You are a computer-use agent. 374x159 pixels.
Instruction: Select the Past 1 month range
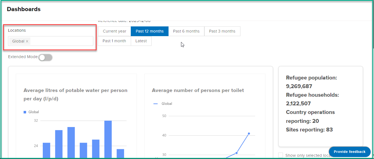[x=114, y=41]
